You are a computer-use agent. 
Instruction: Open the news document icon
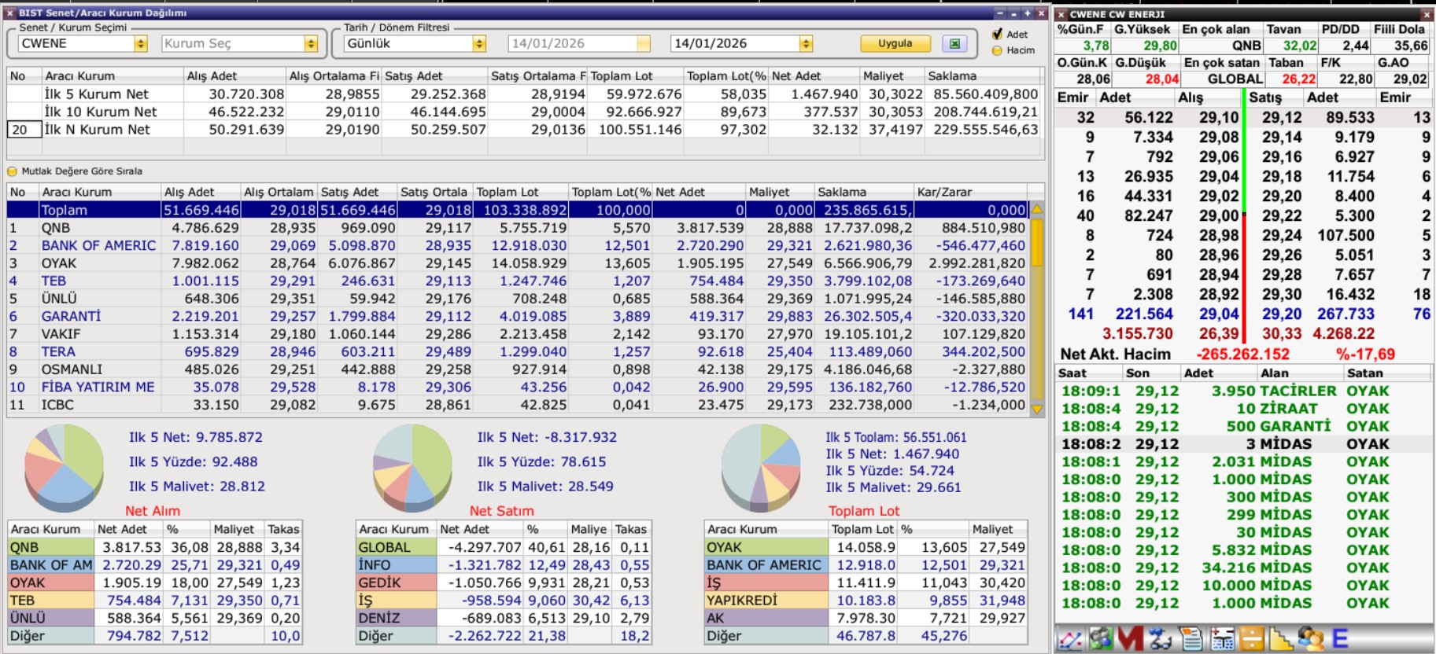click(x=1191, y=639)
